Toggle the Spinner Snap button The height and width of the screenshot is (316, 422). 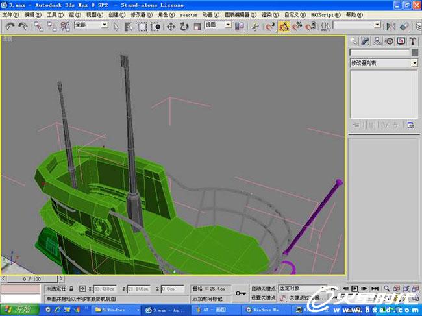(310, 27)
